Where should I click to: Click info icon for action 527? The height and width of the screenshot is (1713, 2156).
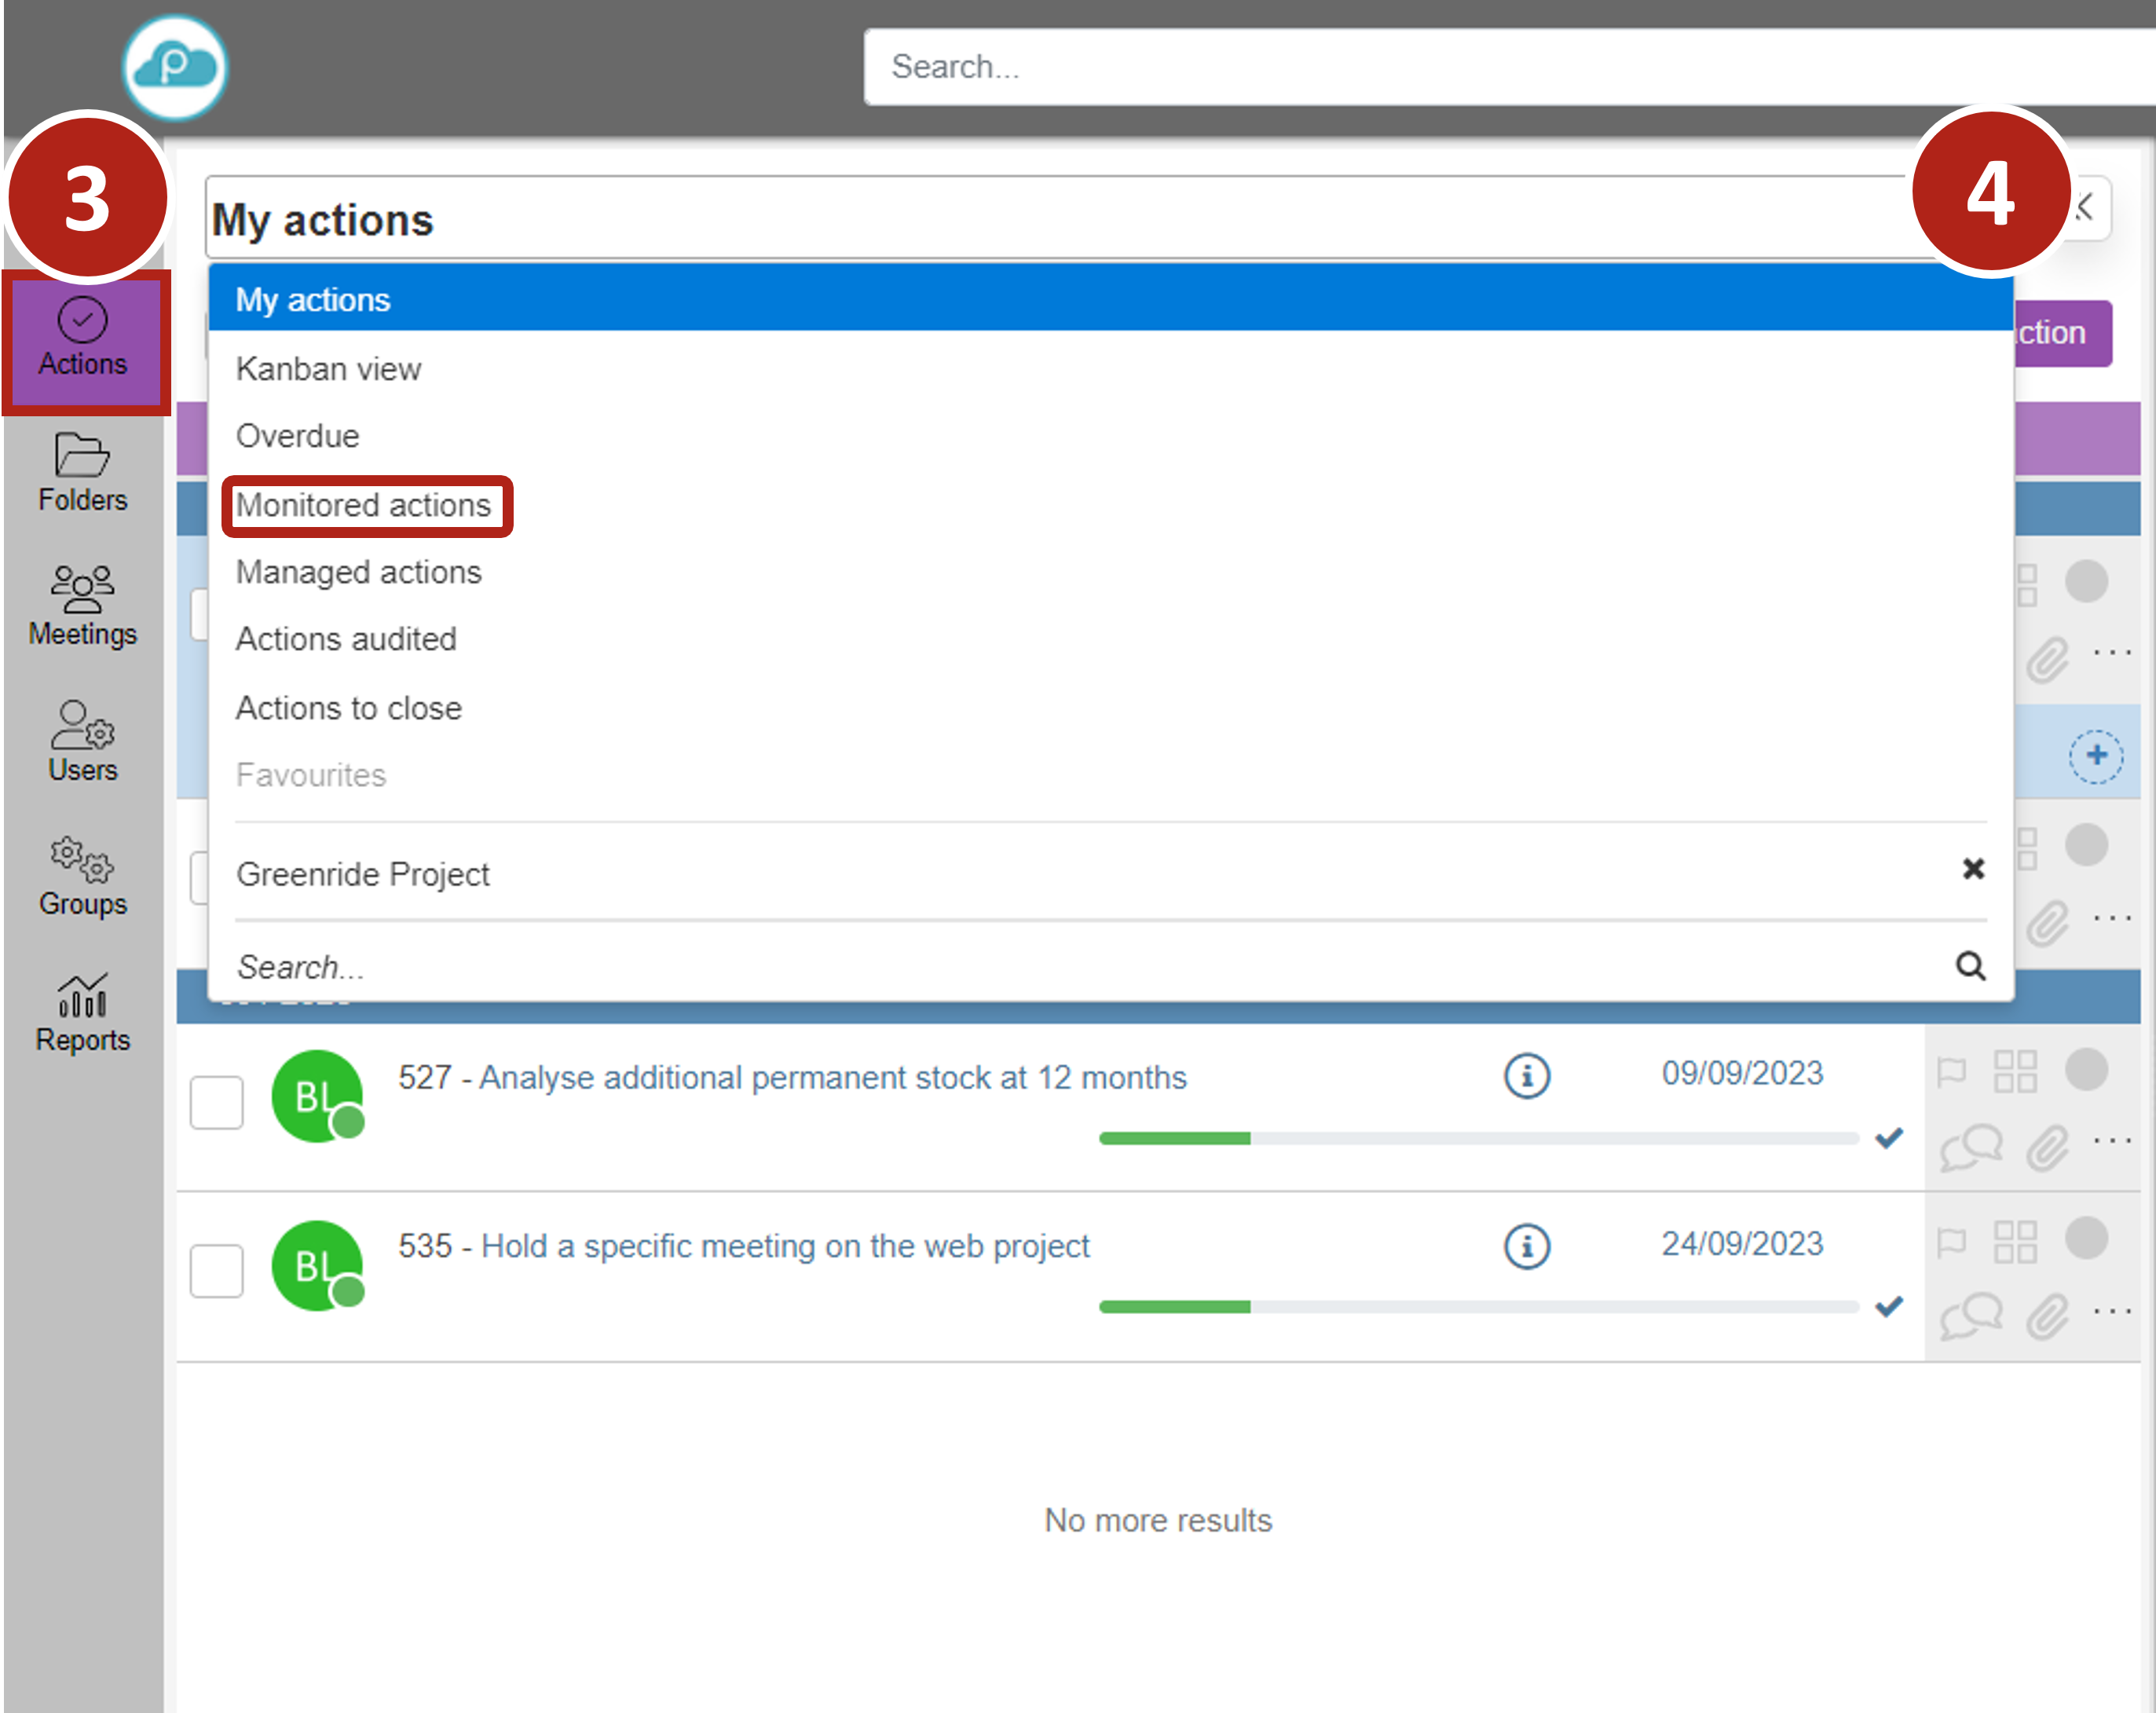pyautogui.click(x=1526, y=1076)
